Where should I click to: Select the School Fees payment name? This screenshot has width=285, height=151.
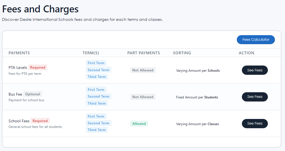pos(19,121)
